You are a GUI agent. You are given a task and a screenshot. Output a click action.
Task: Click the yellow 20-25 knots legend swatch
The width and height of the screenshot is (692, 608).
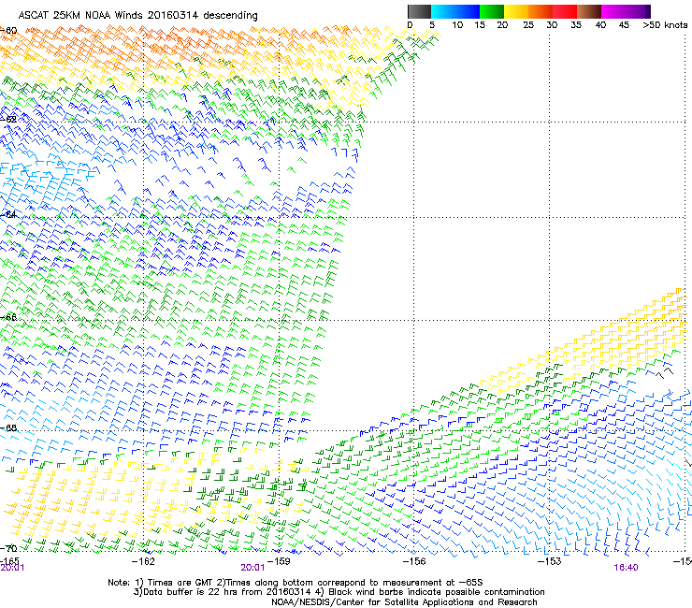[x=516, y=11]
